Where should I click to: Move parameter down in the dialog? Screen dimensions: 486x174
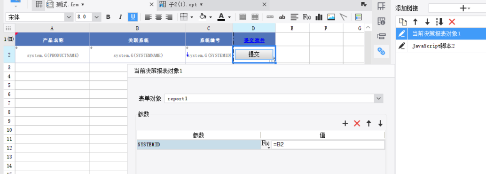pos(380,123)
